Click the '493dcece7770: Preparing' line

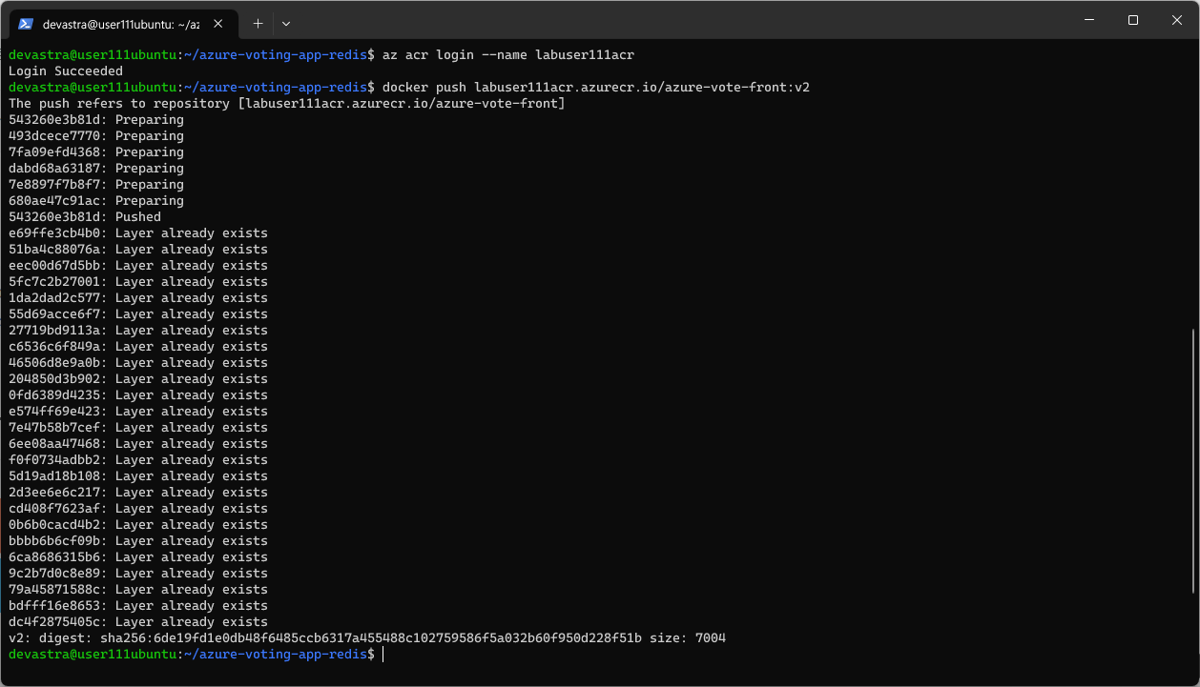click(96, 135)
